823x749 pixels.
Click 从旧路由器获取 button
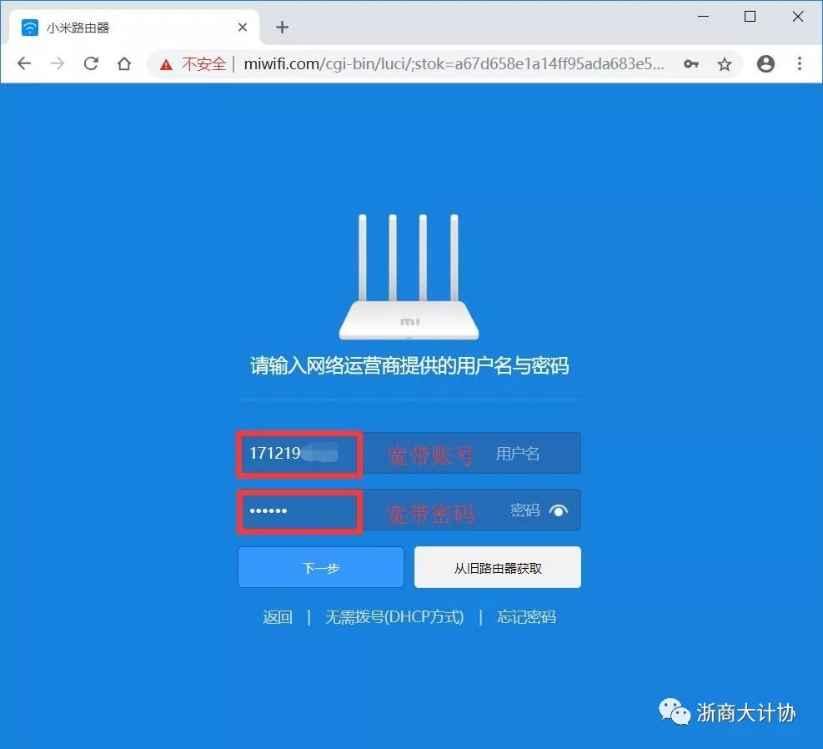pos(498,567)
